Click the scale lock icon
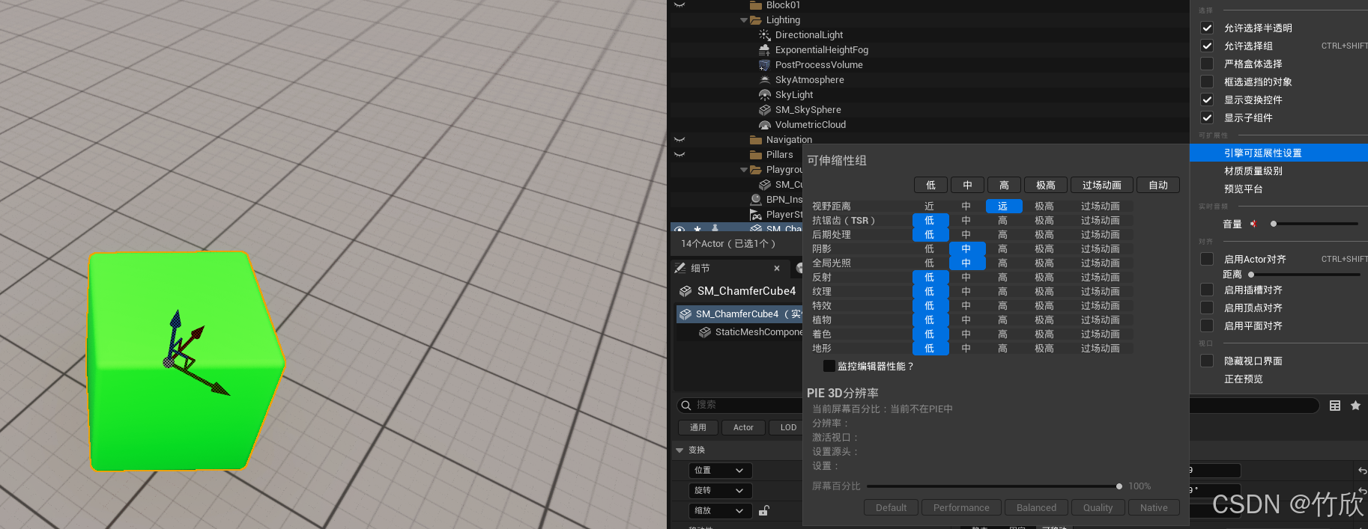 [x=764, y=510]
